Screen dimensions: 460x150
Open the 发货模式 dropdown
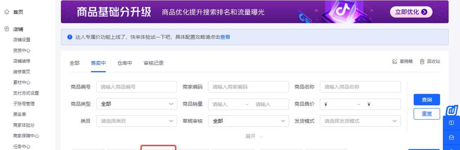pos(360,121)
